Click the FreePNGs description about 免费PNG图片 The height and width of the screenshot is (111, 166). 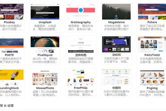[x=81, y=93]
